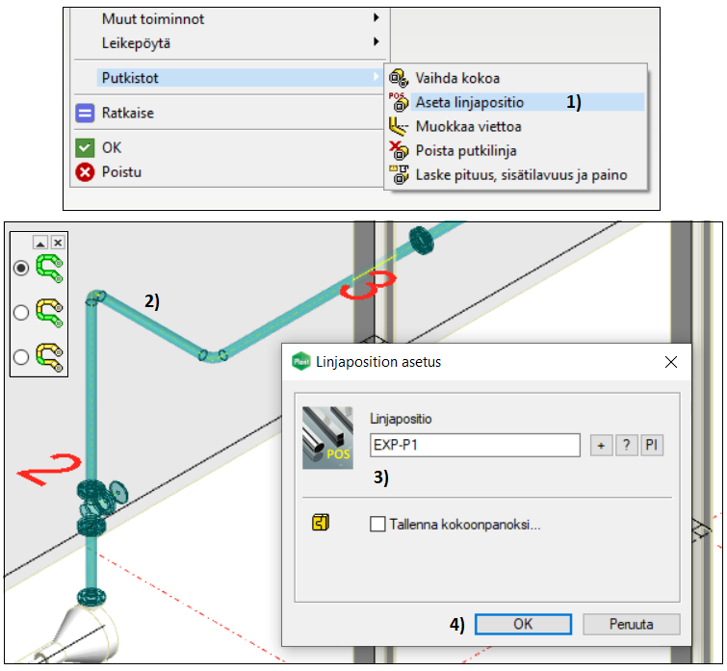Click the Aseta linjapositio POS icon
The image size is (727, 671).
[399, 102]
